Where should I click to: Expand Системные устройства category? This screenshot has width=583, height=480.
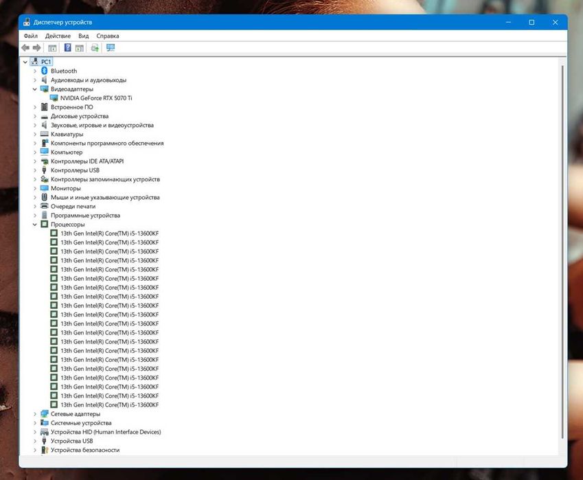[x=34, y=423]
